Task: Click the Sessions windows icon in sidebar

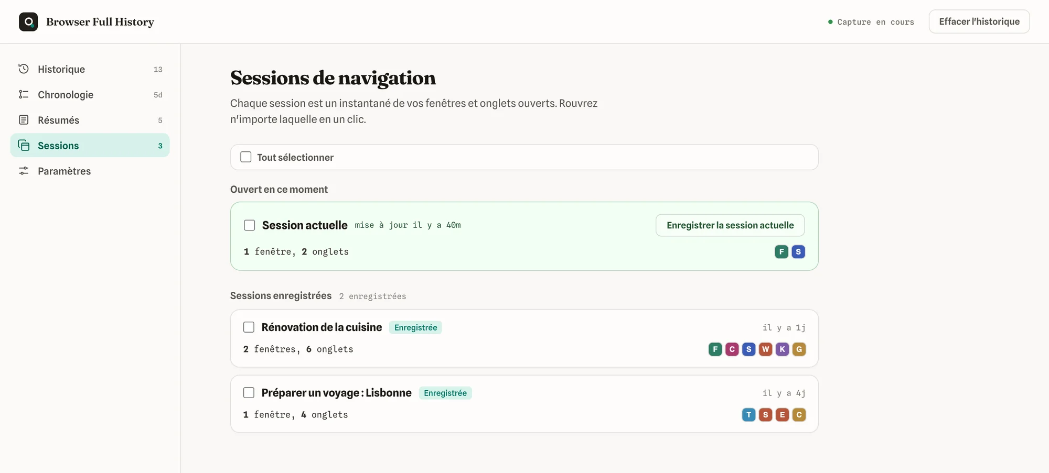Action: pyautogui.click(x=24, y=145)
